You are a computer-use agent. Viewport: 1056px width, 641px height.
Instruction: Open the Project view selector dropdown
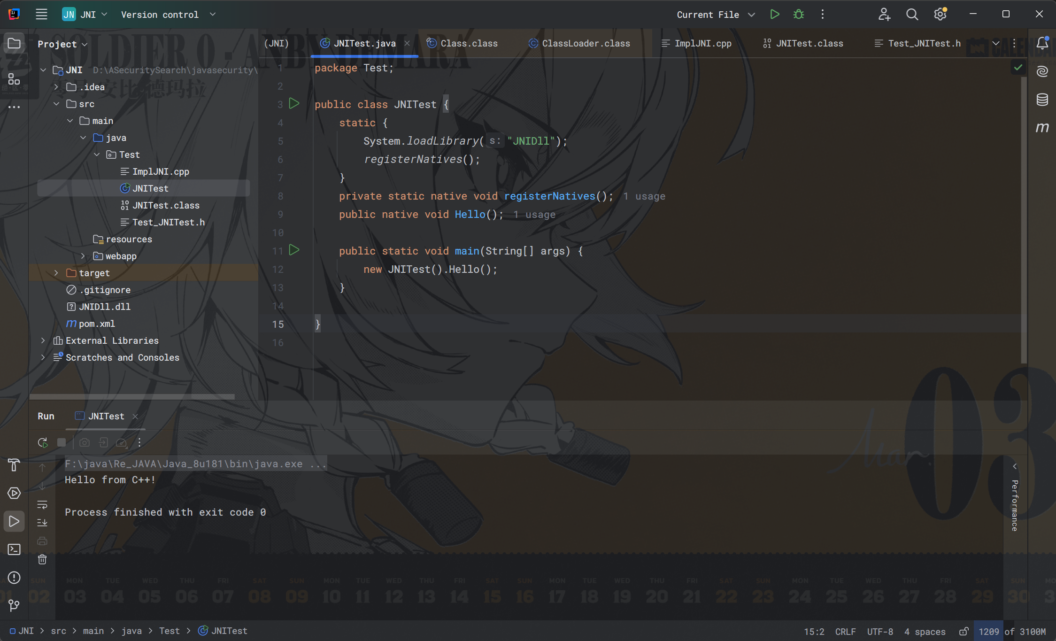point(62,44)
